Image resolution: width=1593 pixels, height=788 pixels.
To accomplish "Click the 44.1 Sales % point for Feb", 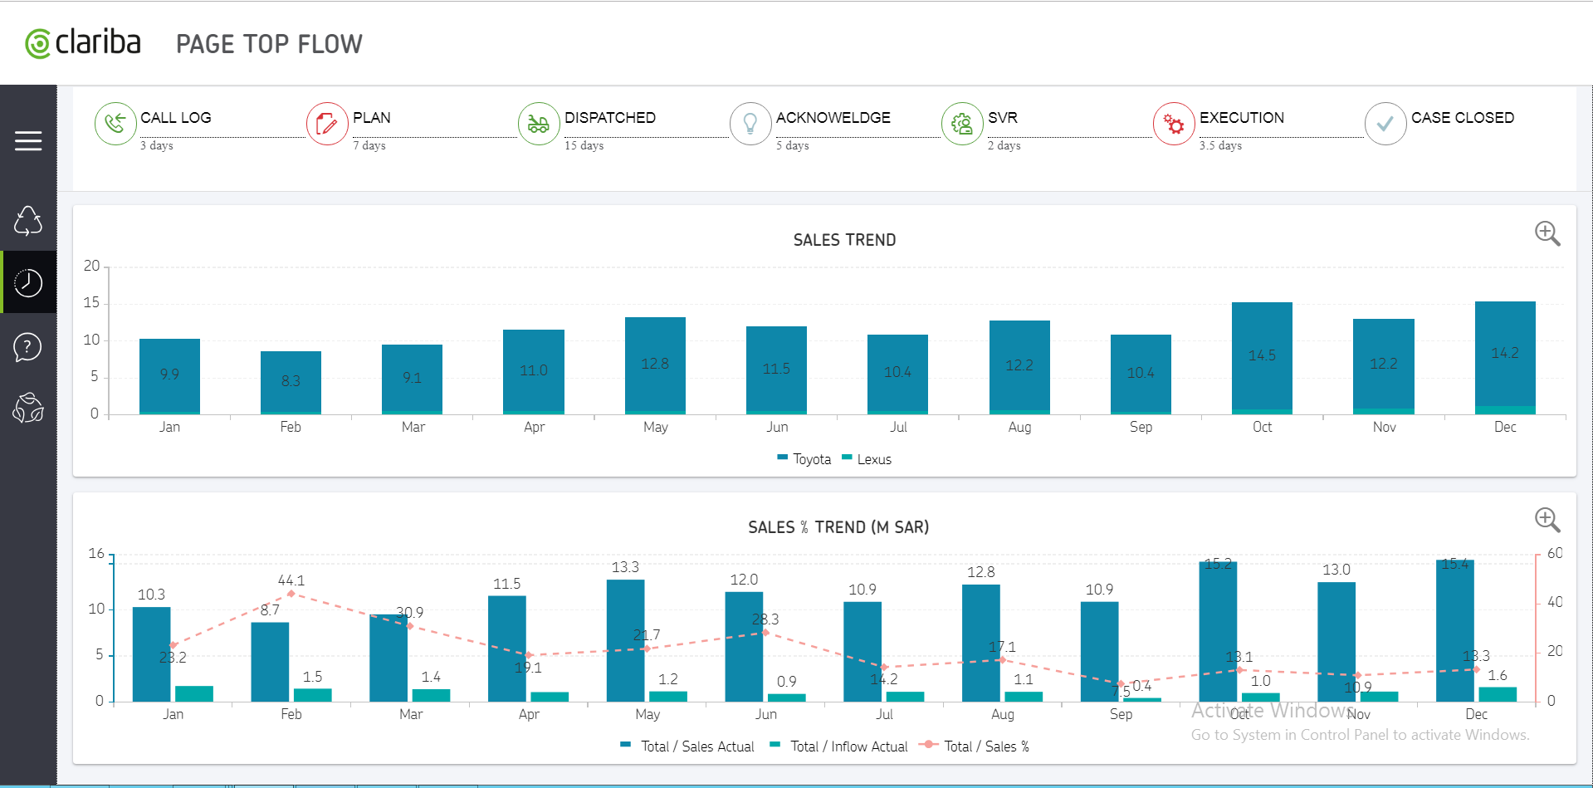I will tap(291, 593).
